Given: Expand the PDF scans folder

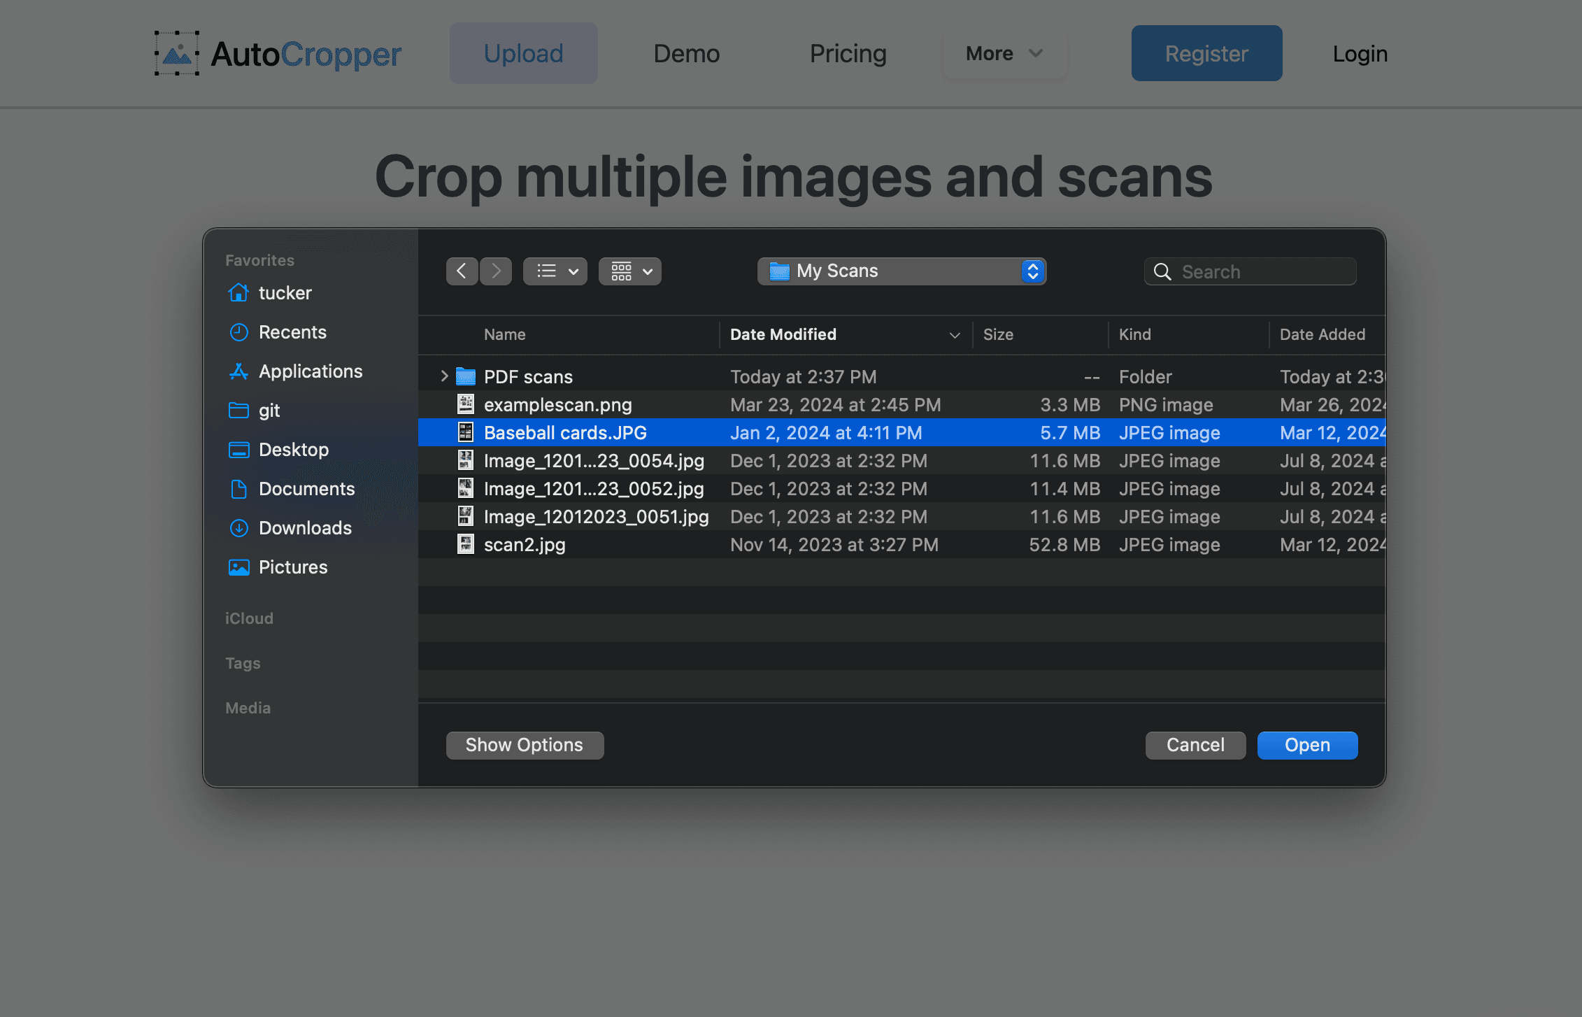Looking at the screenshot, I should 443,376.
